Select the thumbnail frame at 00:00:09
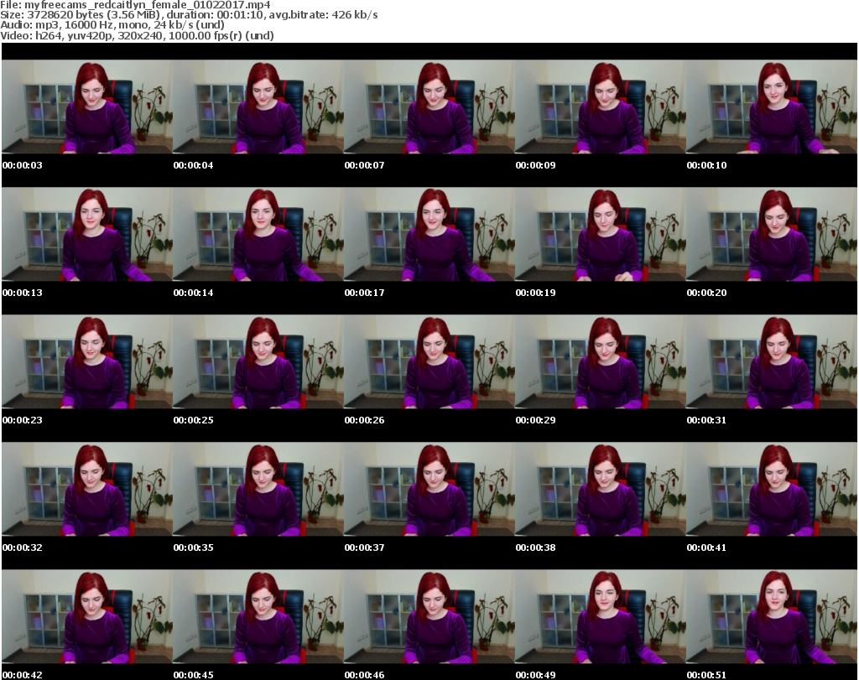859x680 pixels. tap(601, 106)
